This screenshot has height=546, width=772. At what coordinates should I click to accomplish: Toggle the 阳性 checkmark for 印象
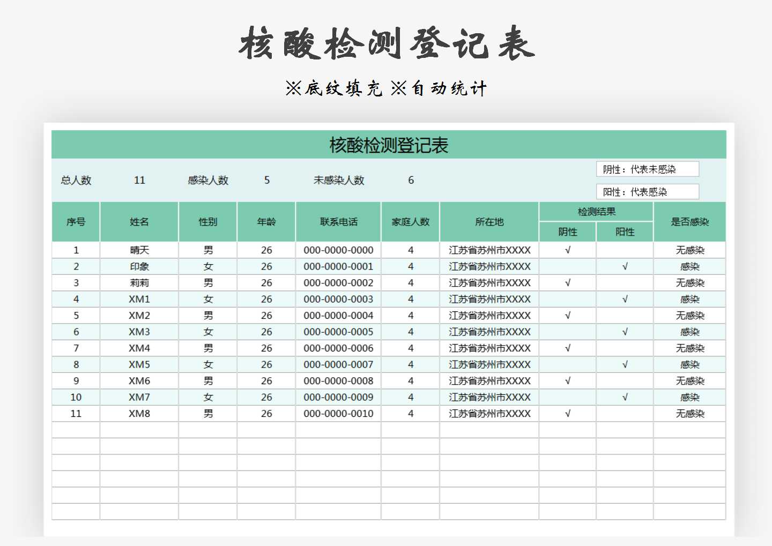[x=625, y=266]
